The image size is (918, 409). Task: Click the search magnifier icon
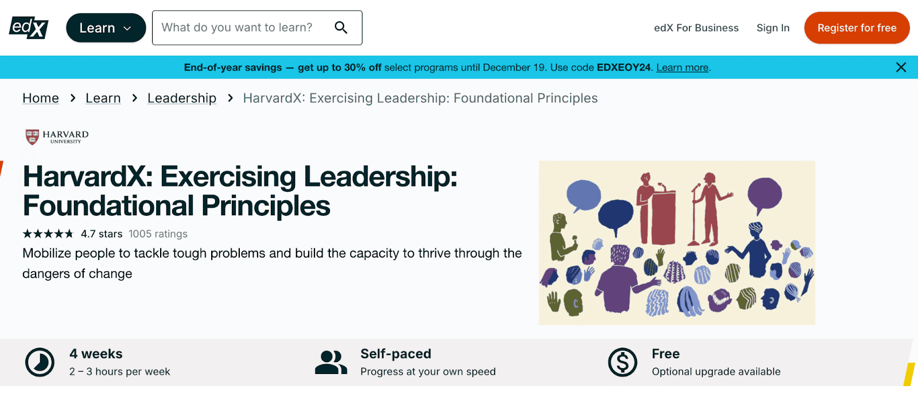pyautogui.click(x=341, y=28)
